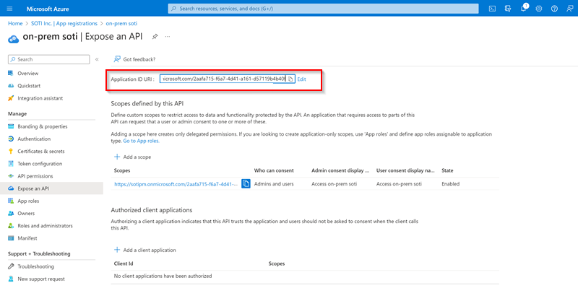Screen dimensions: 578x301
Task: Click the Admin consent display column header
Action: [340, 170]
